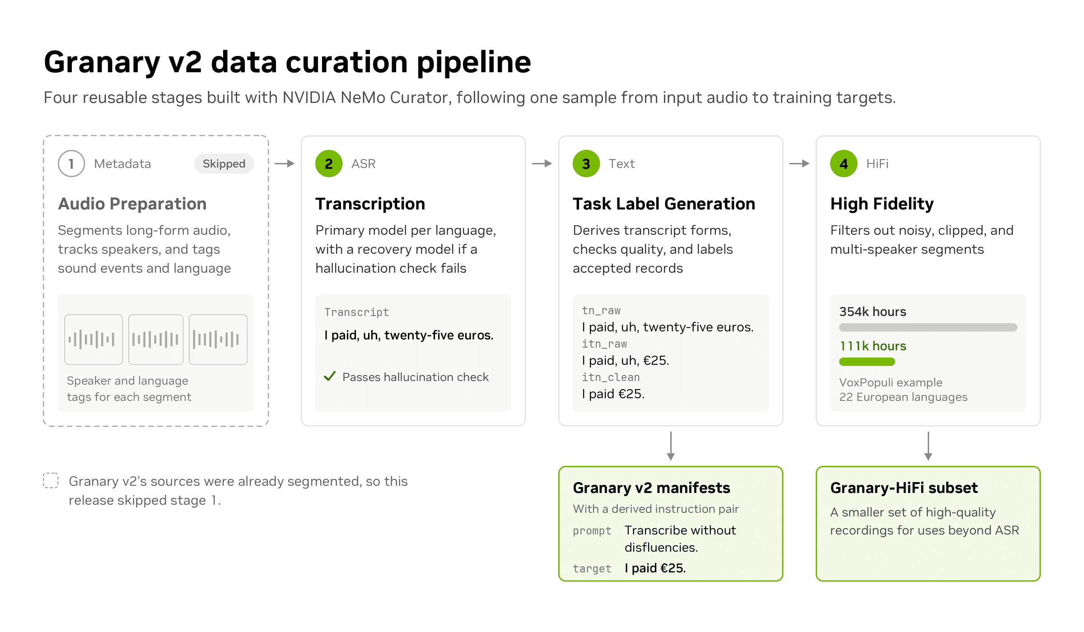Click the tn_raw label
Image resolution: width=1084 pixels, height=632 pixels.
coord(601,311)
